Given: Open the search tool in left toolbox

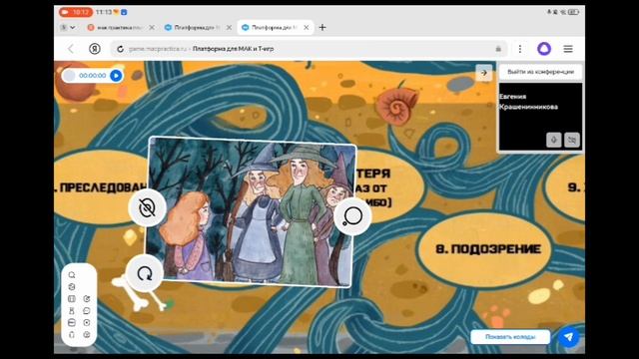Looking at the screenshot, I should 72,275.
